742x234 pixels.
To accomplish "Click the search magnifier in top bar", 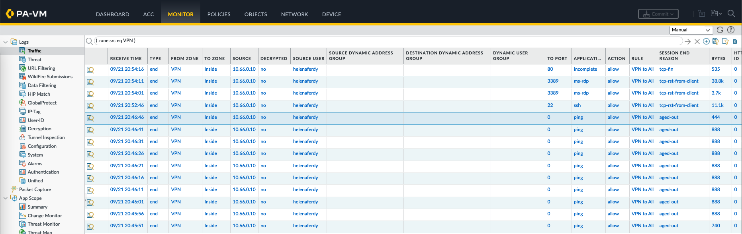I will tap(731, 14).
